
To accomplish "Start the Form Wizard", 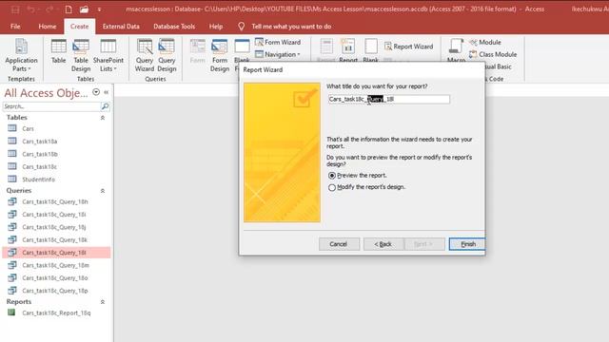I will [278, 42].
